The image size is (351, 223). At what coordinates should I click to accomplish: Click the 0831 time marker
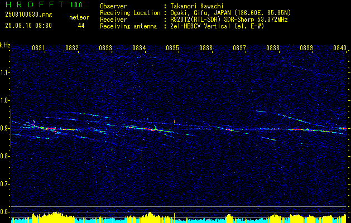coord(39,47)
